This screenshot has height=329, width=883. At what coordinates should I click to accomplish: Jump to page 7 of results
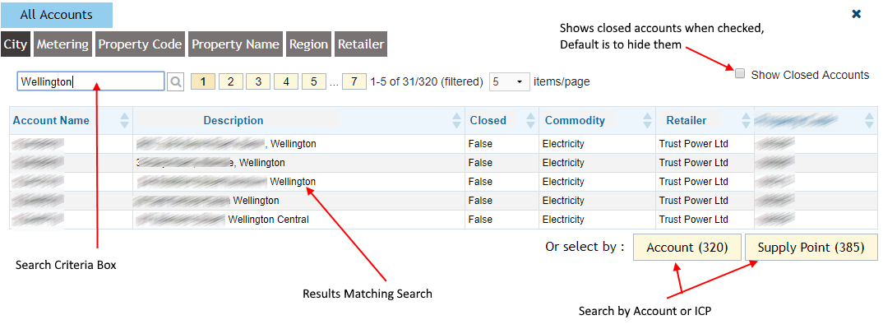(354, 81)
